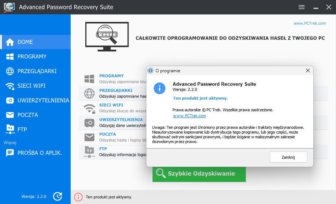Check for updates using refresh icon
Image resolution: width=336 pixels, height=204 pixels.
tap(57, 196)
